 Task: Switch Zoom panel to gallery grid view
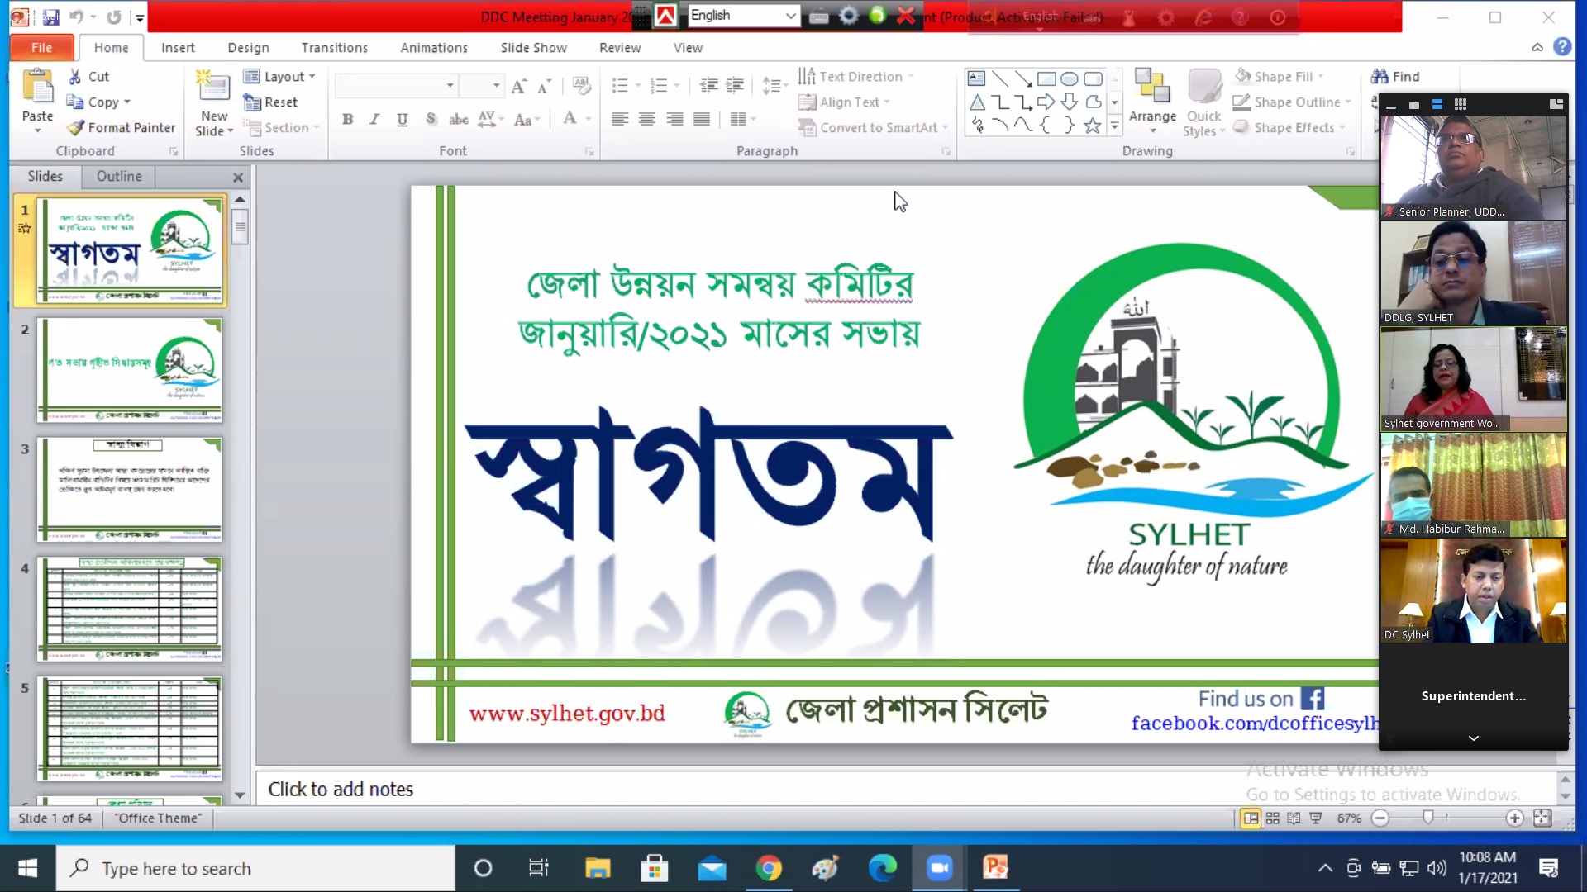tap(1461, 105)
